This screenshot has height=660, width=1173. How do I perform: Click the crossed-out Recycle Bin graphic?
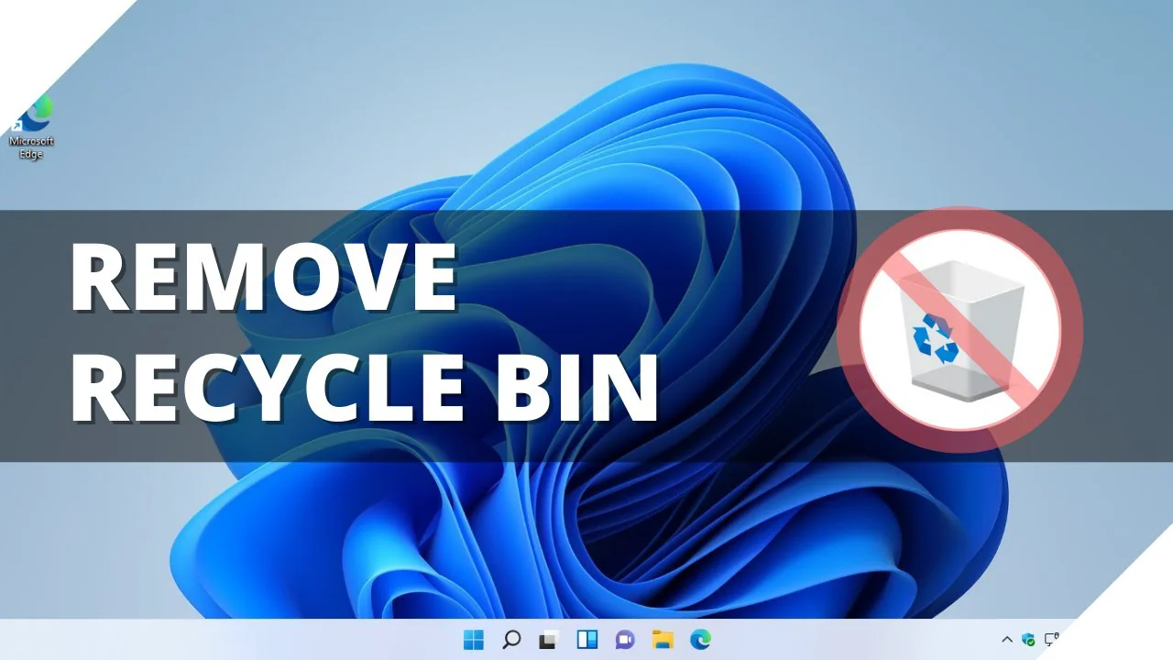[959, 330]
